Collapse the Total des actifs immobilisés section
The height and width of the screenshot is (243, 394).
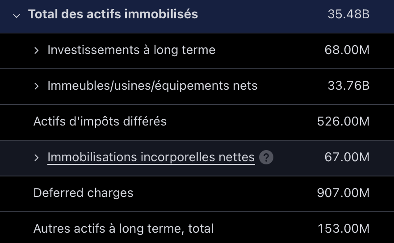[x=17, y=16]
